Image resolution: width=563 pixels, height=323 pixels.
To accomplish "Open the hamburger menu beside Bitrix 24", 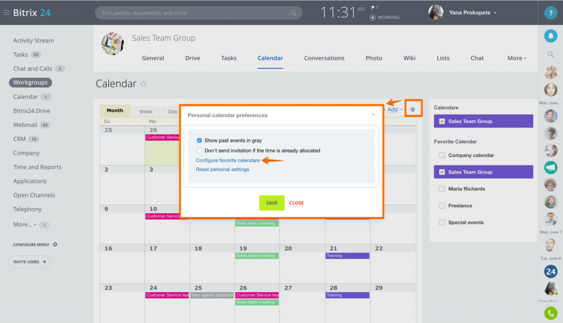I will pyautogui.click(x=7, y=13).
